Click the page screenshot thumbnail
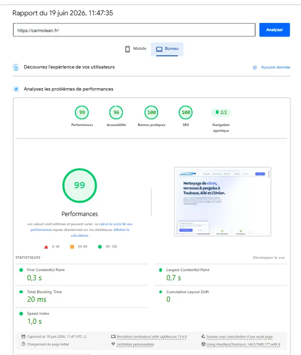Image resolution: width=301 pixels, height=355 pixels. coord(223,202)
